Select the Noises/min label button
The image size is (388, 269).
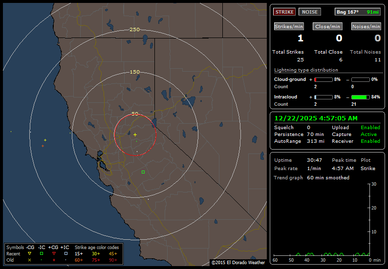point(366,27)
